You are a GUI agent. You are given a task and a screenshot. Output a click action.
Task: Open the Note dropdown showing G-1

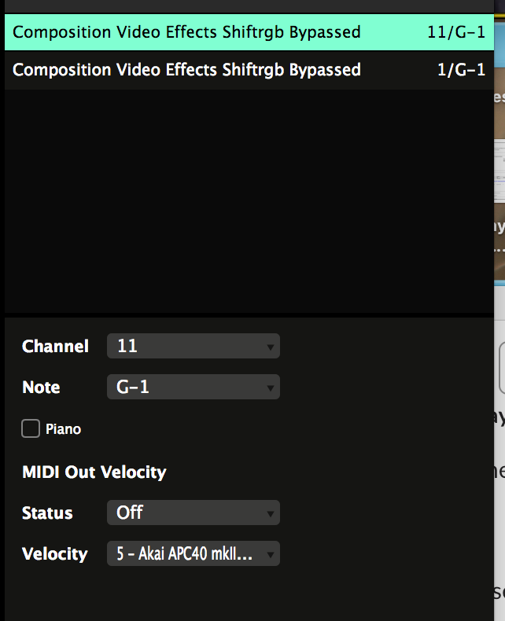click(193, 388)
